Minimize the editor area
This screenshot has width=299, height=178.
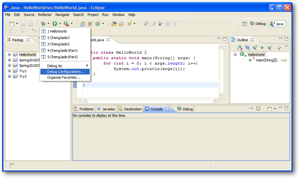(219, 39)
